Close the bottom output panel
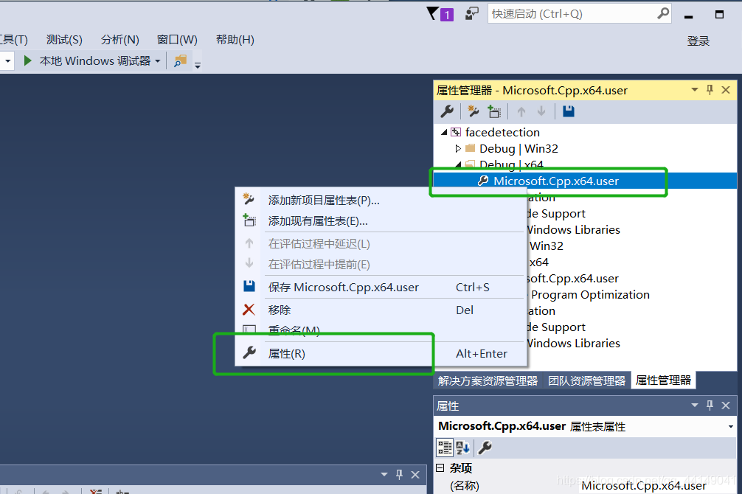Screen dimensions: 742x494 415,475
